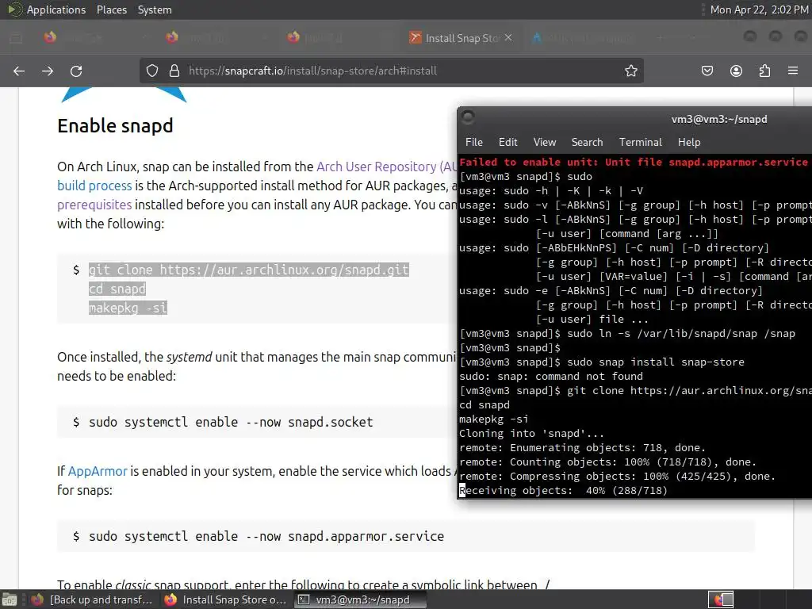Click the terminal title vm3@vm3:~/snapd

(718, 119)
